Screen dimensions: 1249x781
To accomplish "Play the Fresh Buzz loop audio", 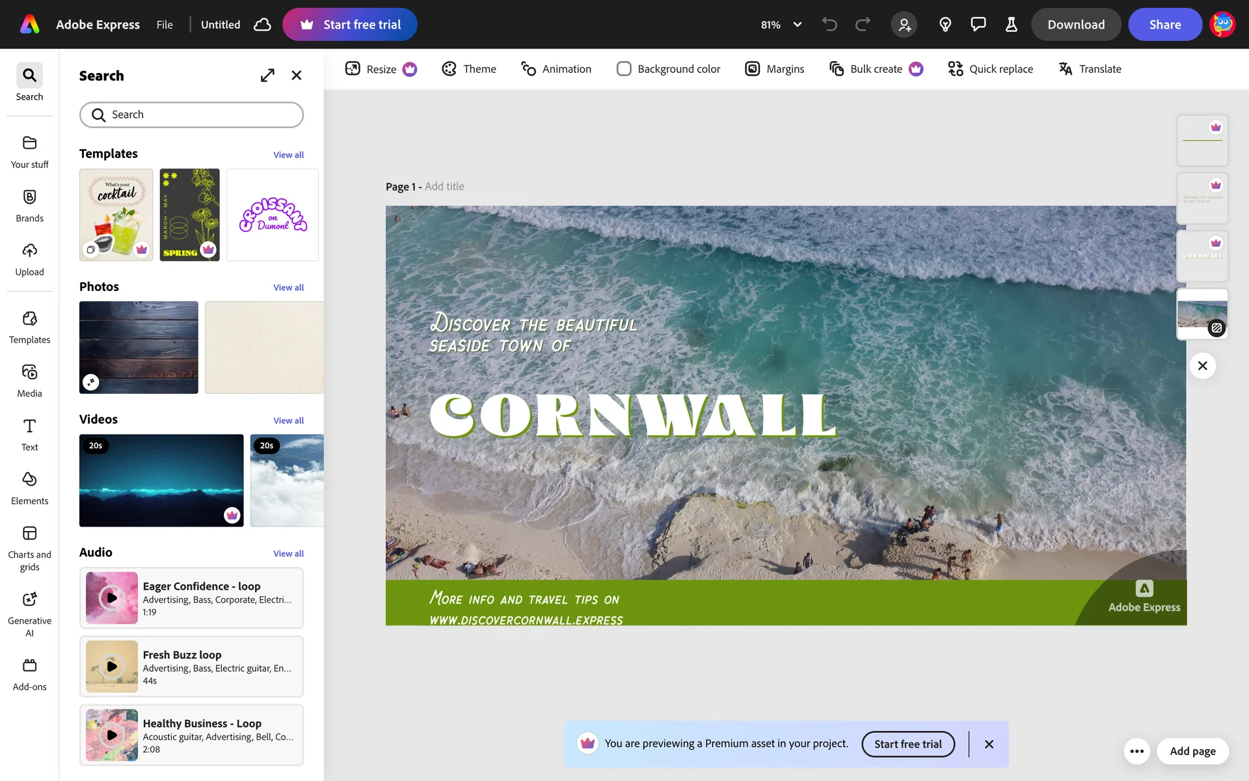I will (x=112, y=666).
